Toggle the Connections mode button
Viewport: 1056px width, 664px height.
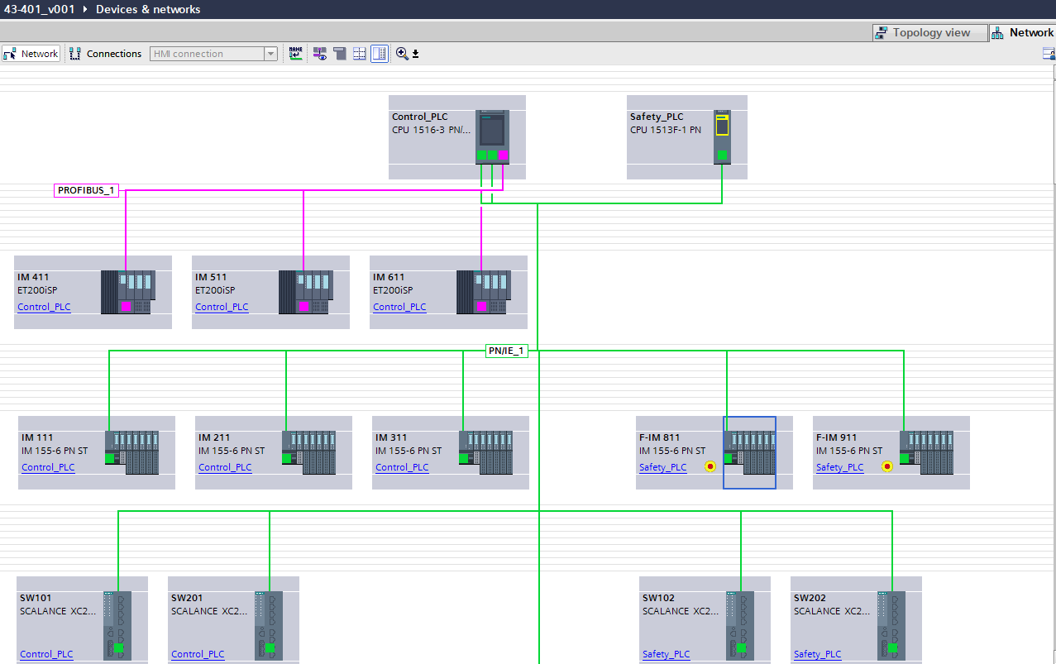point(105,54)
